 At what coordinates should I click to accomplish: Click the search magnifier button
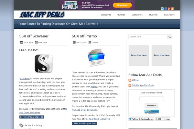pos(170,37)
